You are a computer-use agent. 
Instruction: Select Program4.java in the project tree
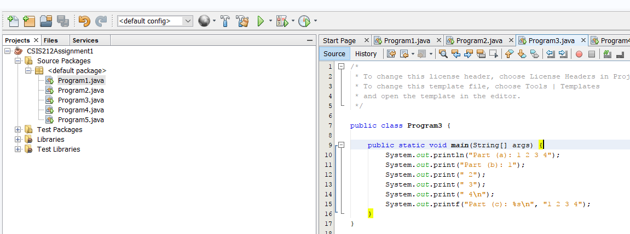(80, 110)
